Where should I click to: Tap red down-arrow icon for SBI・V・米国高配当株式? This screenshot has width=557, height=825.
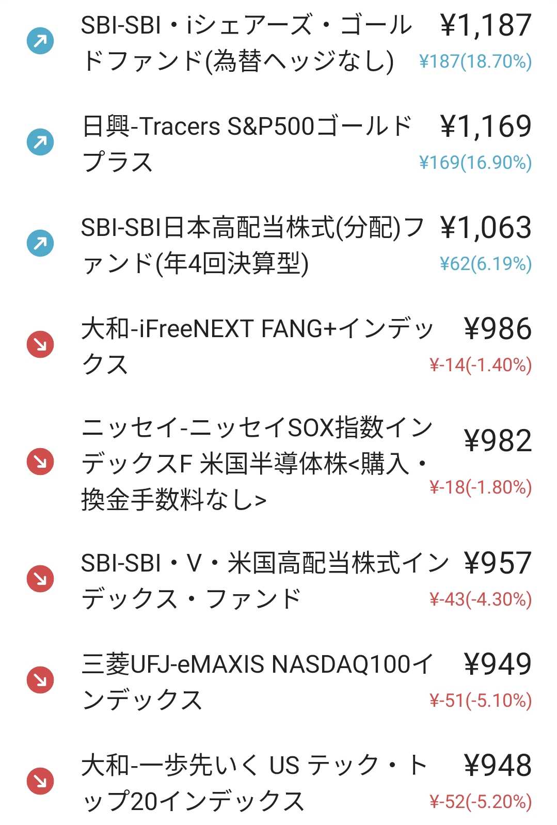coord(40,579)
